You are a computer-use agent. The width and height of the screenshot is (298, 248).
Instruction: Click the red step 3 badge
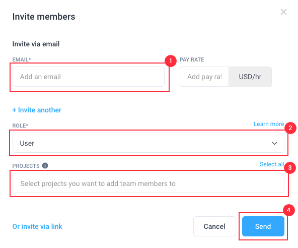290,168
